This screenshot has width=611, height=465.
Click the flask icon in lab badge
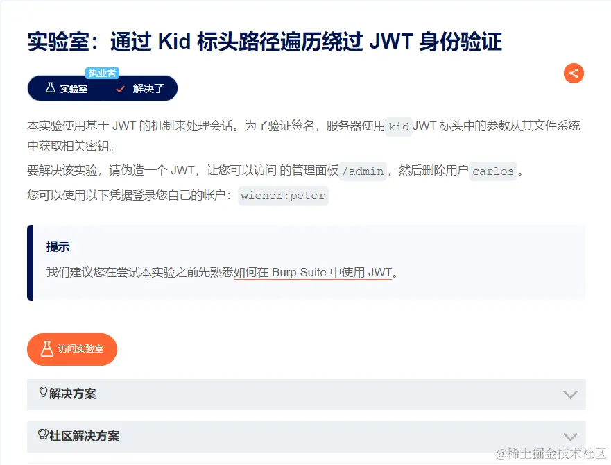tap(50, 87)
